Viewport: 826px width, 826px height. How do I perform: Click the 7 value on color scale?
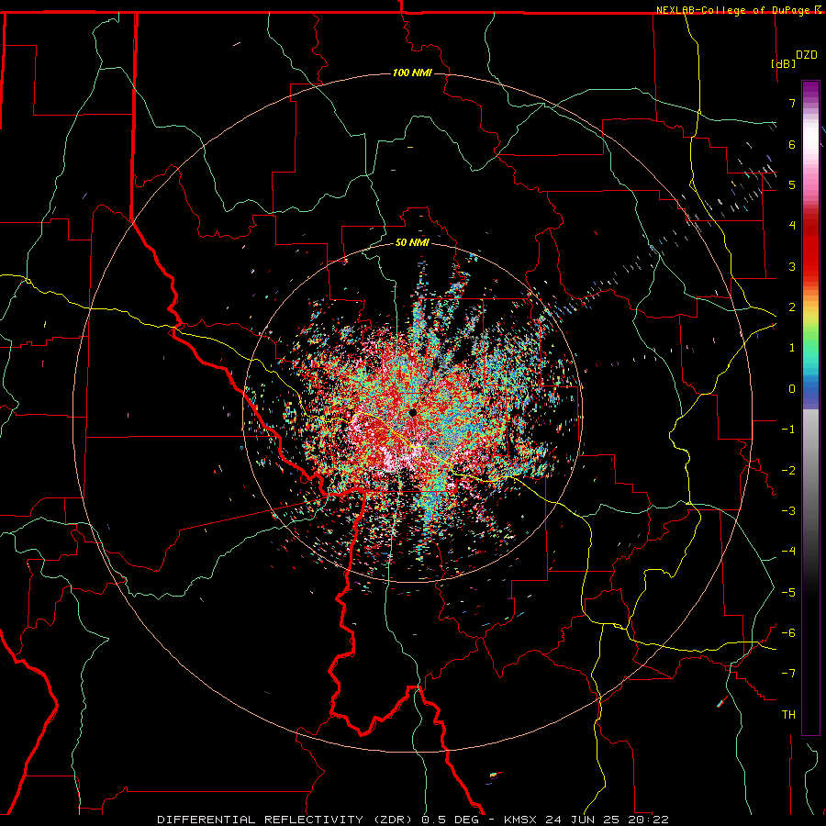click(792, 103)
